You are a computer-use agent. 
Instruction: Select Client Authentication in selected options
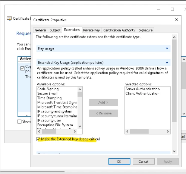142,94
